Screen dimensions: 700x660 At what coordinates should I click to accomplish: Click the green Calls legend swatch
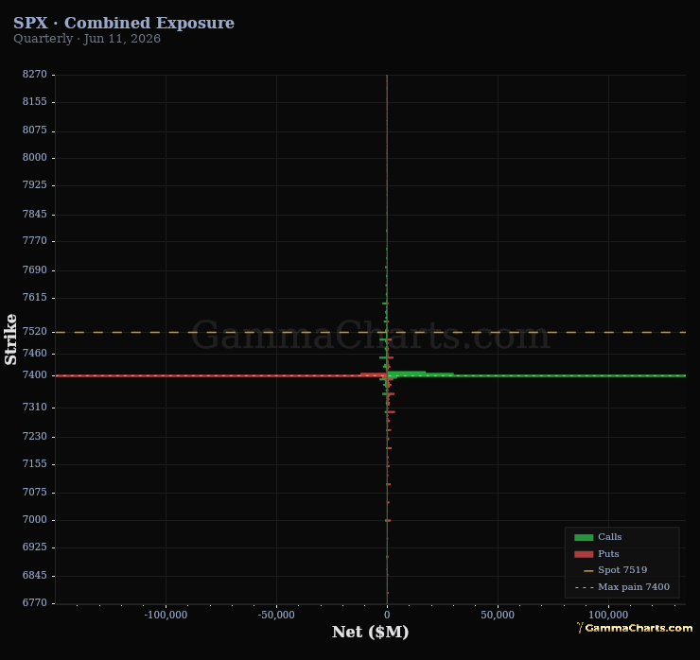(x=584, y=537)
